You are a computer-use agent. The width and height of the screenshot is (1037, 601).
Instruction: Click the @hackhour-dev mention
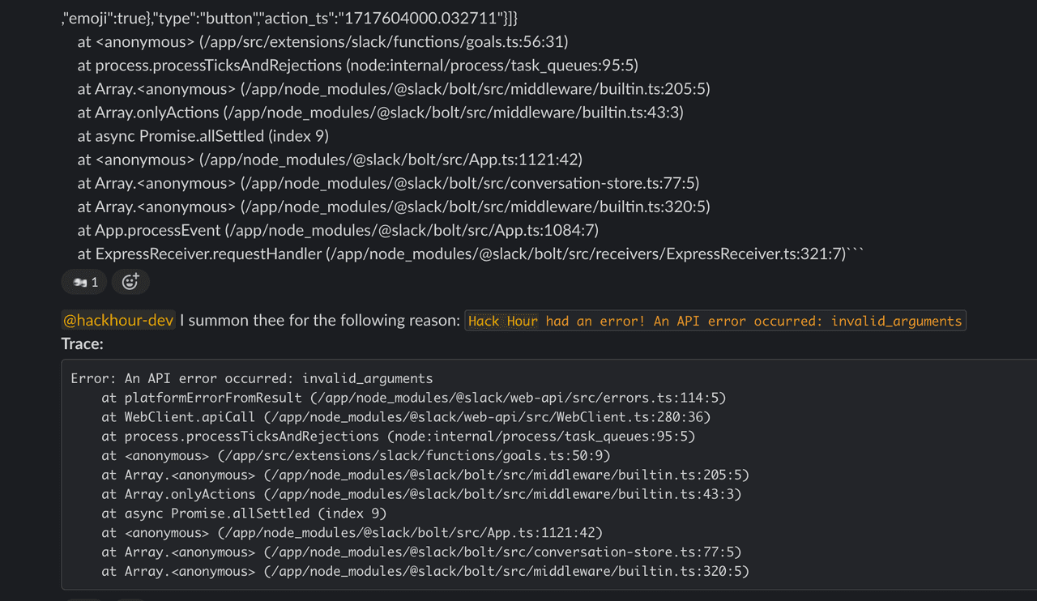[118, 321]
